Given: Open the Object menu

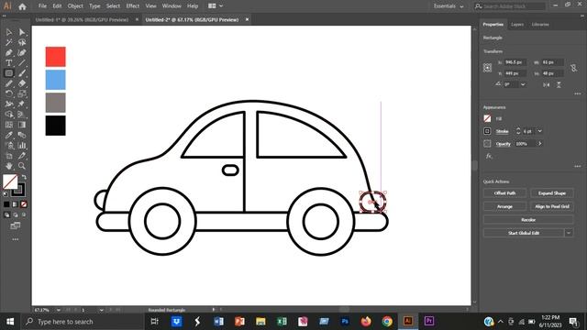Looking at the screenshot, I should 75,6.
